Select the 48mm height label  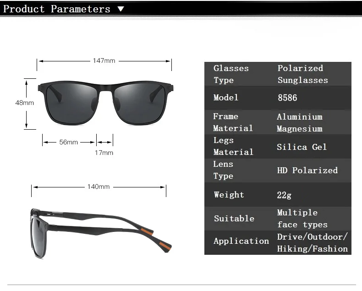[24, 103]
